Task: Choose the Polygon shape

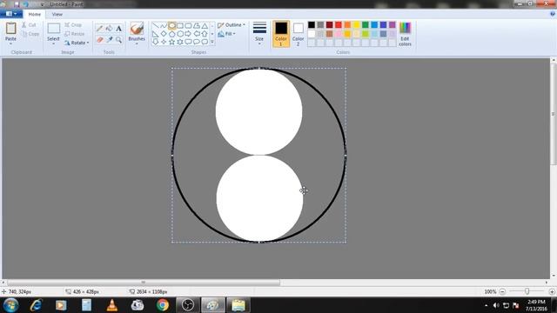Action: [x=197, y=25]
